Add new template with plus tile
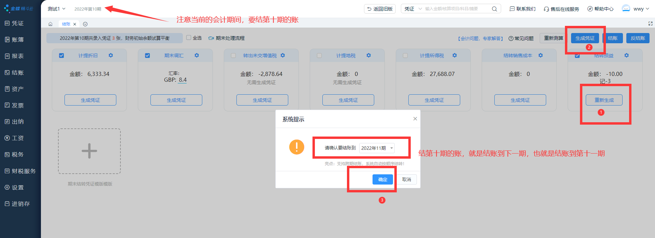Viewport: 655px width, 238px height. [89, 151]
